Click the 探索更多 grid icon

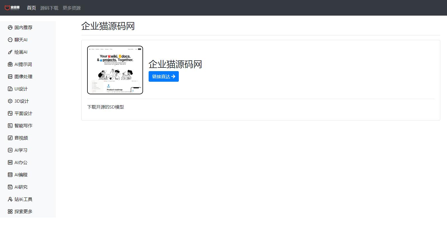10,211
